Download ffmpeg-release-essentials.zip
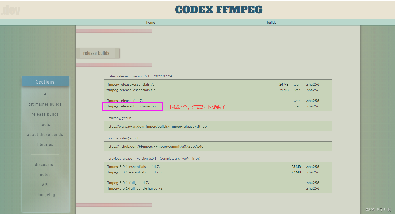This screenshot has height=214, width=395. click(131, 90)
